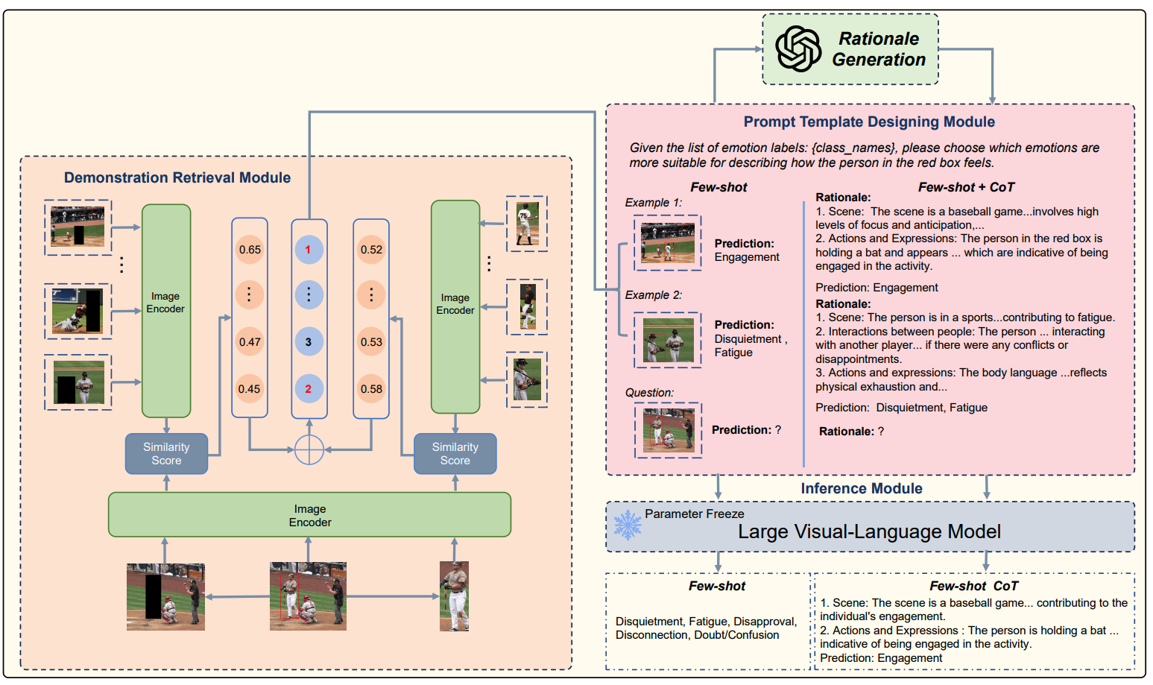This screenshot has height=685, width=1153.
Task: Click the bottom center red-boxed baseball image
Action: (308, 596)
